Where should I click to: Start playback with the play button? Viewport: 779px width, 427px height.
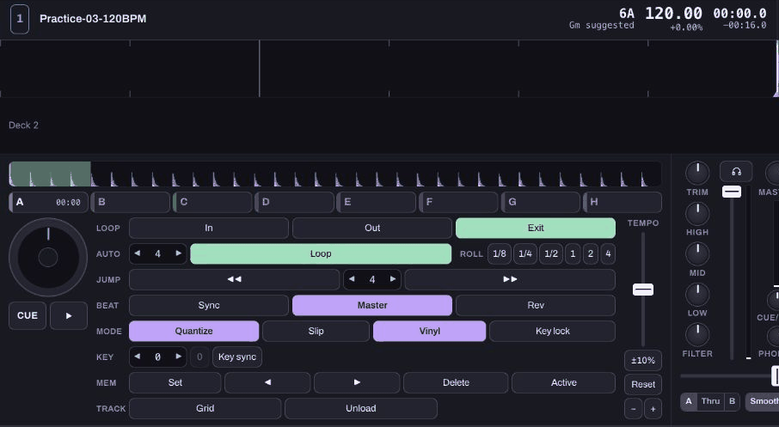tap(69, 316)
